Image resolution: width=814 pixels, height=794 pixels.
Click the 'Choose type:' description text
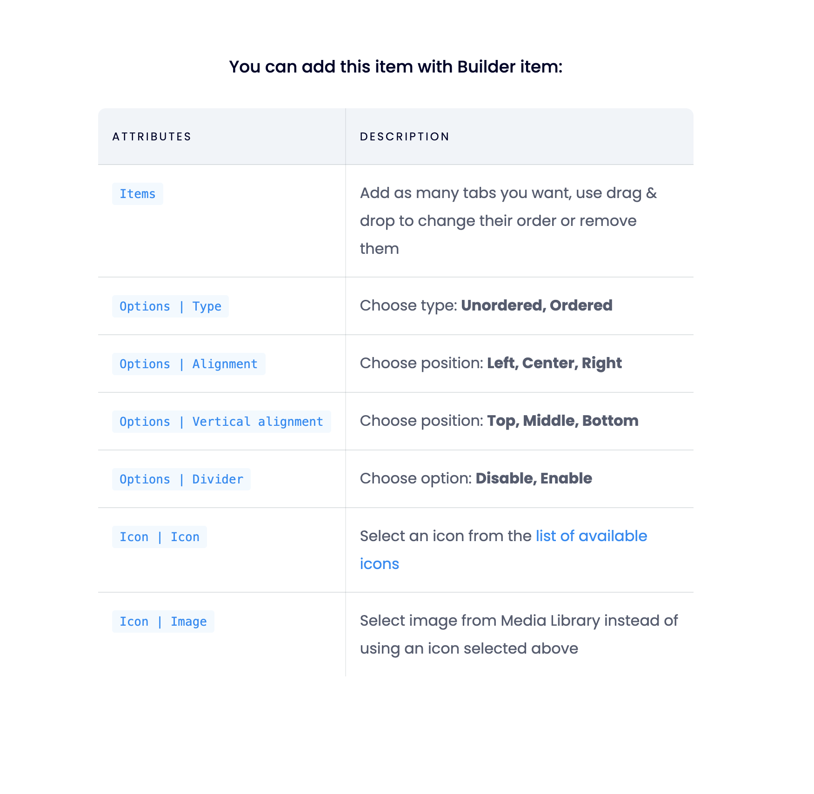(408, 305)
